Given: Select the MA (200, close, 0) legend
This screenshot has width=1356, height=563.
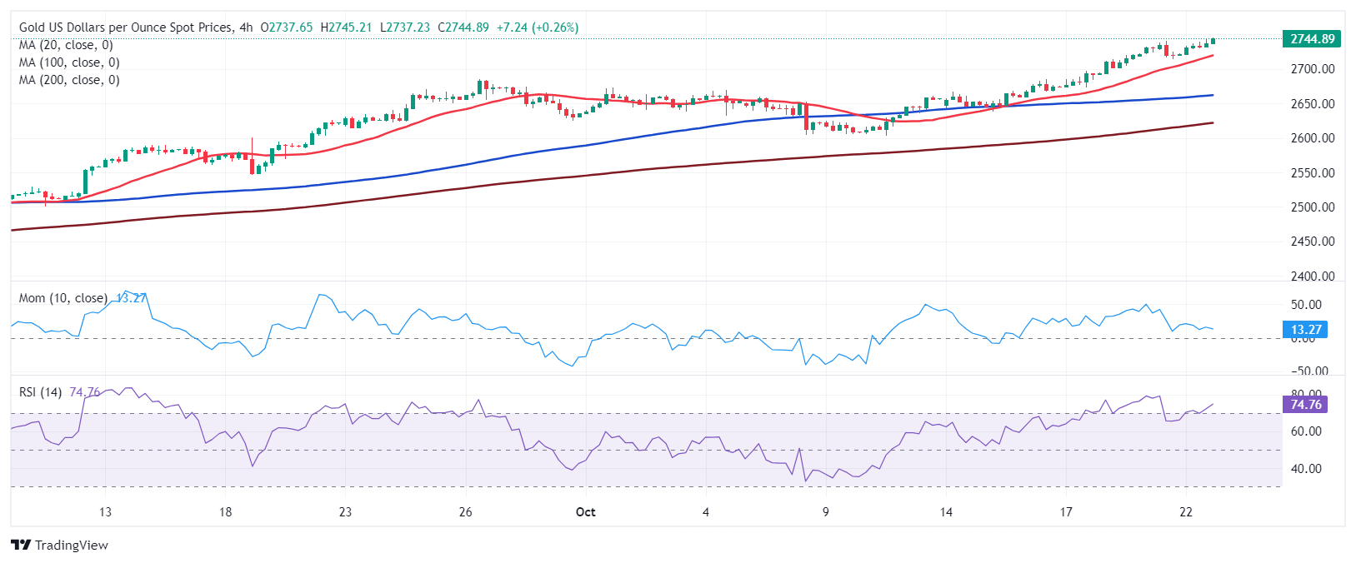Looking at the screenshot, I should point(69,80).
